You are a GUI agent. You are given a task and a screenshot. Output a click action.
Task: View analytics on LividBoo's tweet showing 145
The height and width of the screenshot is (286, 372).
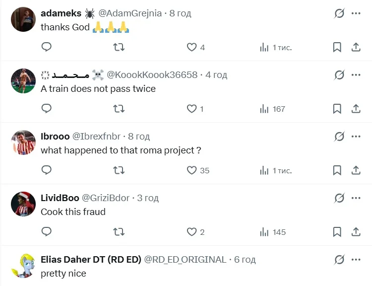pos(273,232)
